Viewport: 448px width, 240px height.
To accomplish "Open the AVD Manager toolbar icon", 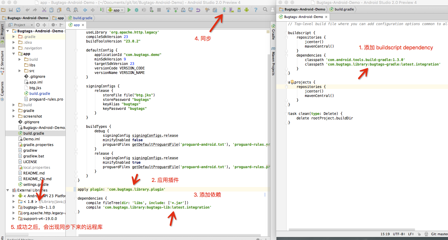I will (231, 10).
